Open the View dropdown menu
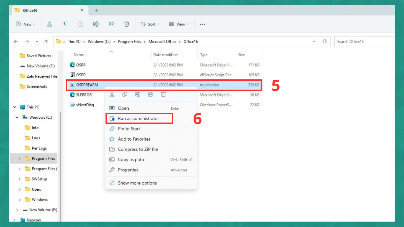The width and height of the screenshot is (404, 227). [x=179, y=24]
